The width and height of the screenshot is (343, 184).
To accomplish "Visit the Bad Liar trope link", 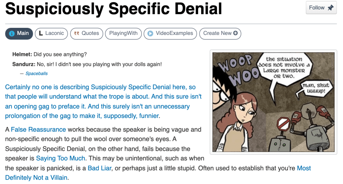I will pos(98,168).
